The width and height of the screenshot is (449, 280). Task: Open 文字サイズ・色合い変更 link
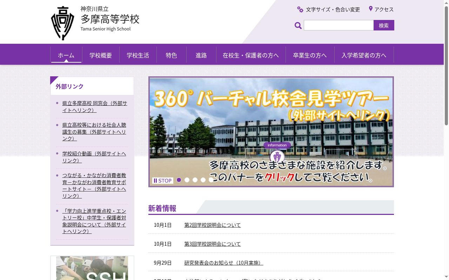click(x=333, y=9)
